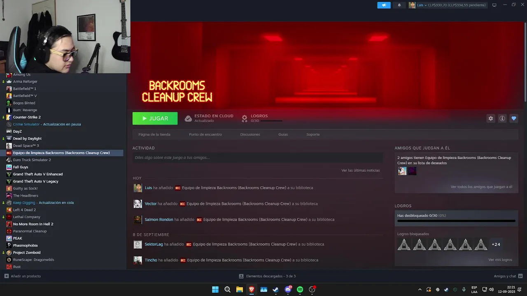Screen dimensions: 527x296
Task: Open the notifications bell
Action: tap(399, 5)
